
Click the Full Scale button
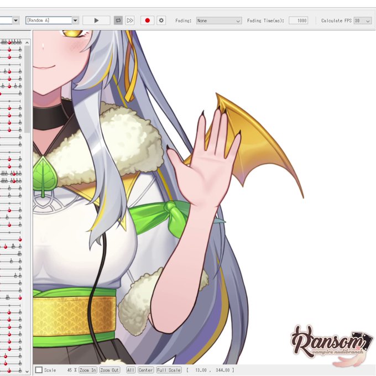coord(169,370)
